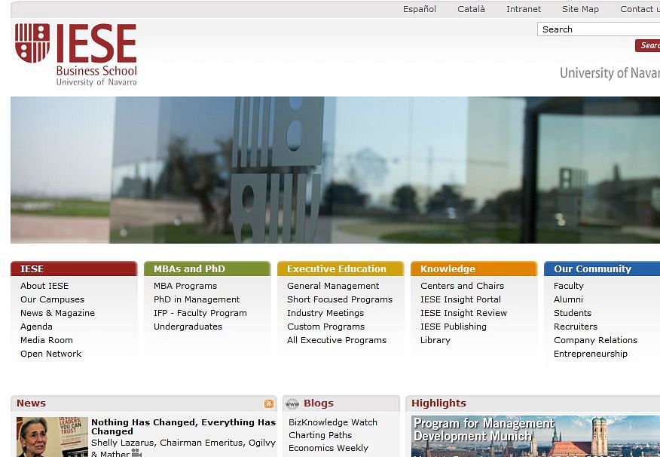Open PhD in Management

(x=197, y=299)
